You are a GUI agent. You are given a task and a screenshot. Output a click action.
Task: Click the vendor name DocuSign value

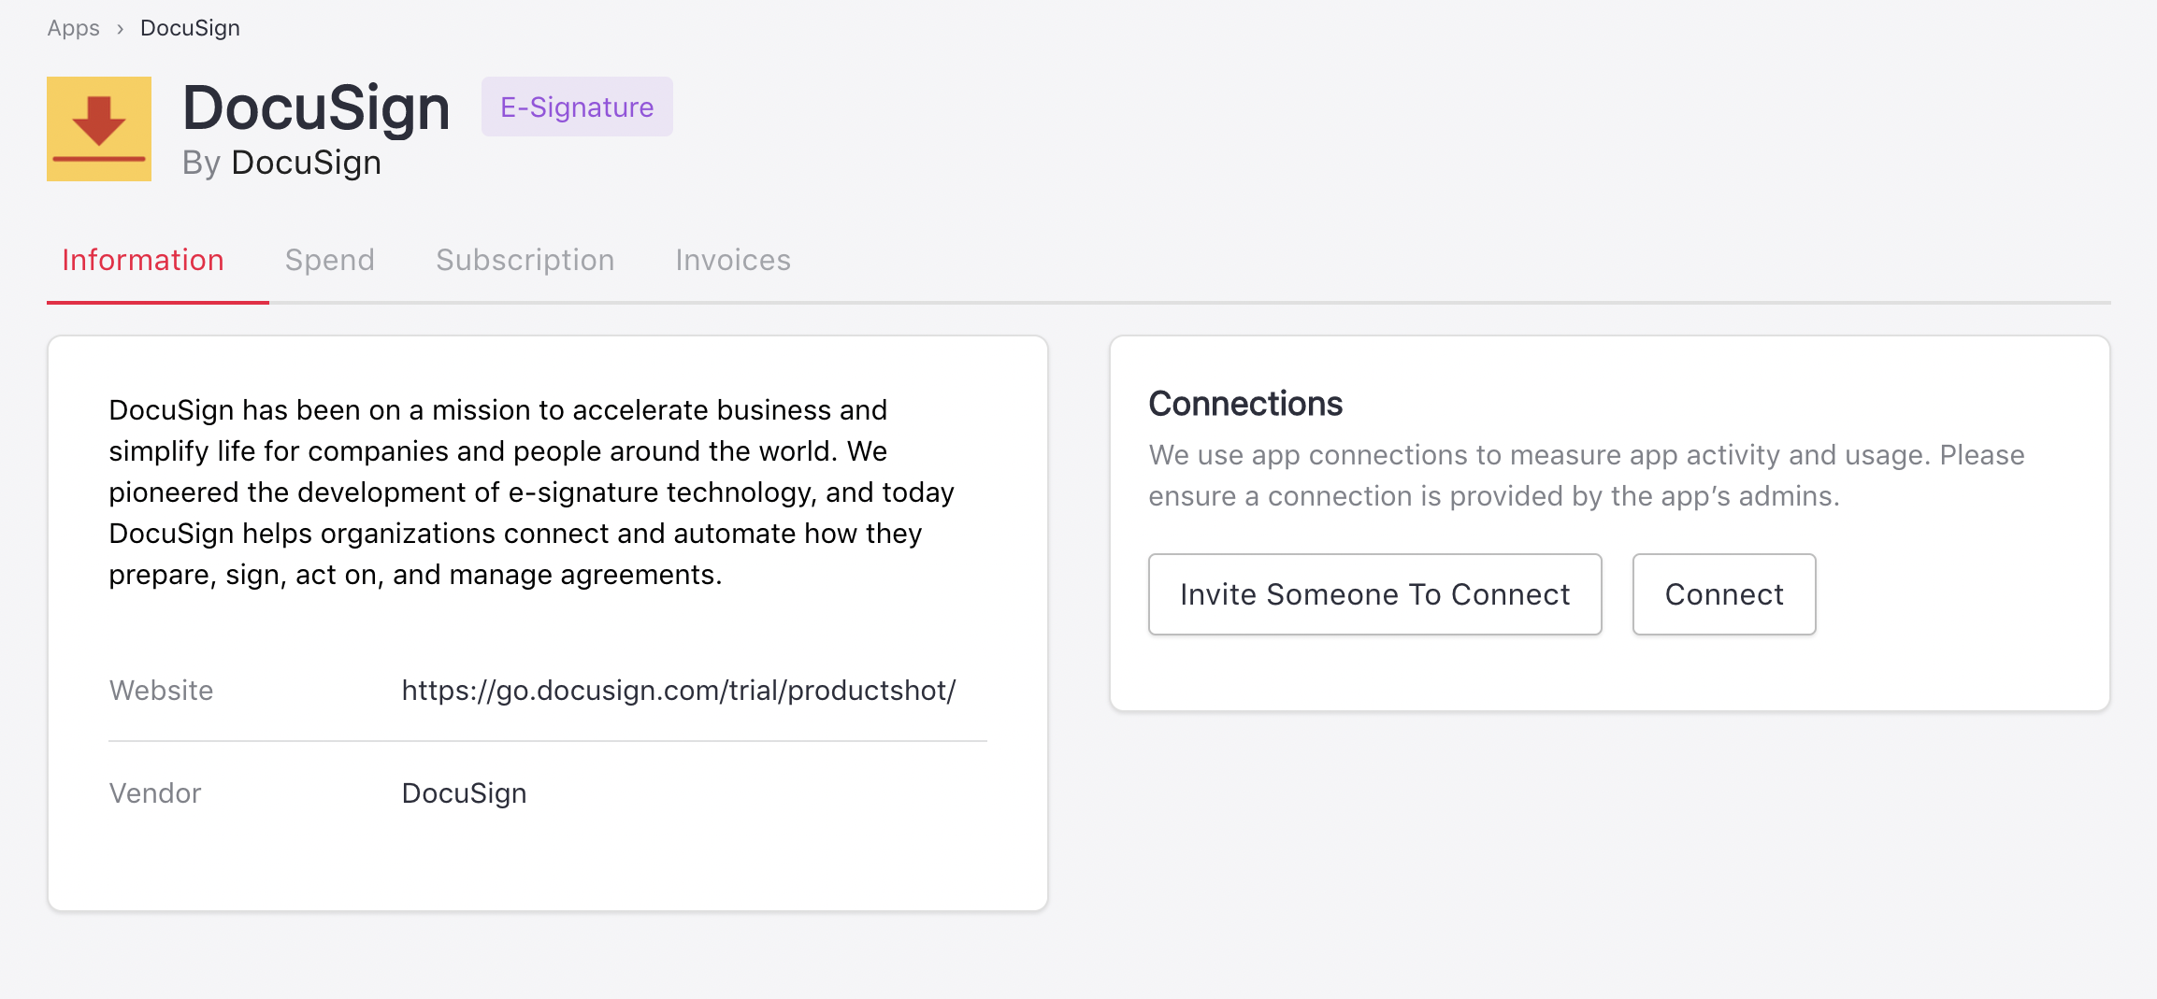pyautogui.click(x=465, y=792)
